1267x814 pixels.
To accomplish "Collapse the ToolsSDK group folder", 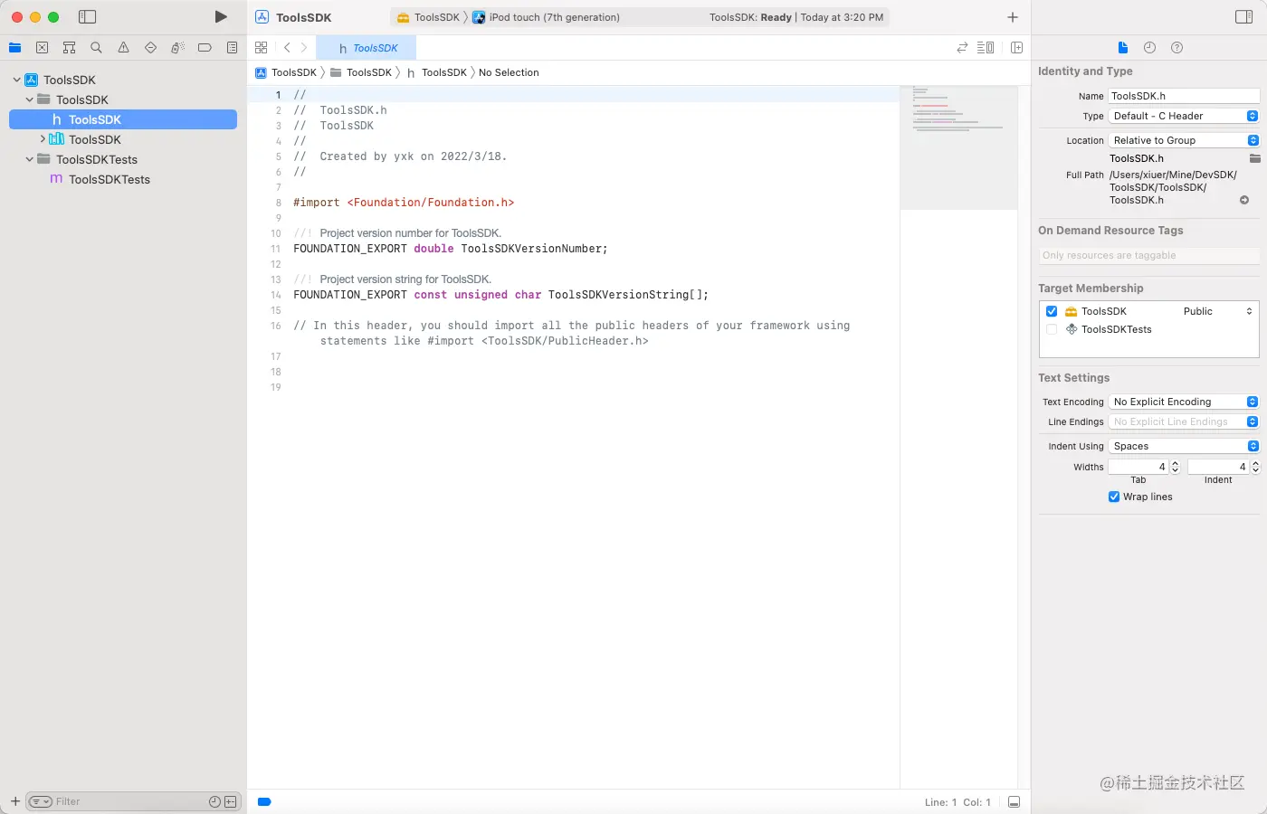I will (x=30, y=99).
